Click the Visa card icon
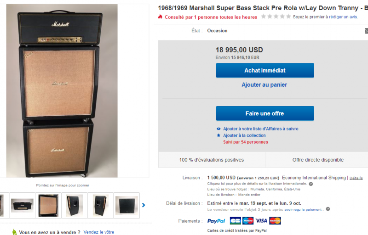Image resolution: width=368 pixels, height=235 pixels. tap(261, 221)
